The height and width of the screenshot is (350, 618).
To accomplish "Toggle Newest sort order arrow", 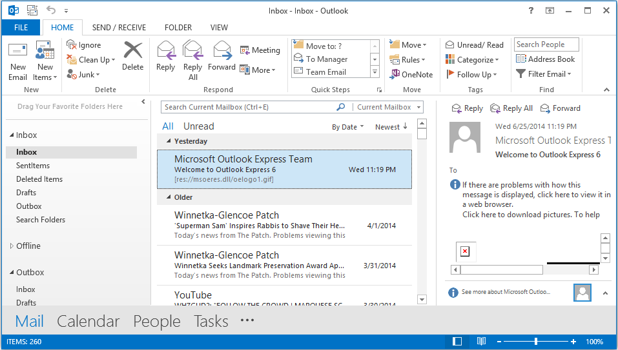I will point(405,126).
